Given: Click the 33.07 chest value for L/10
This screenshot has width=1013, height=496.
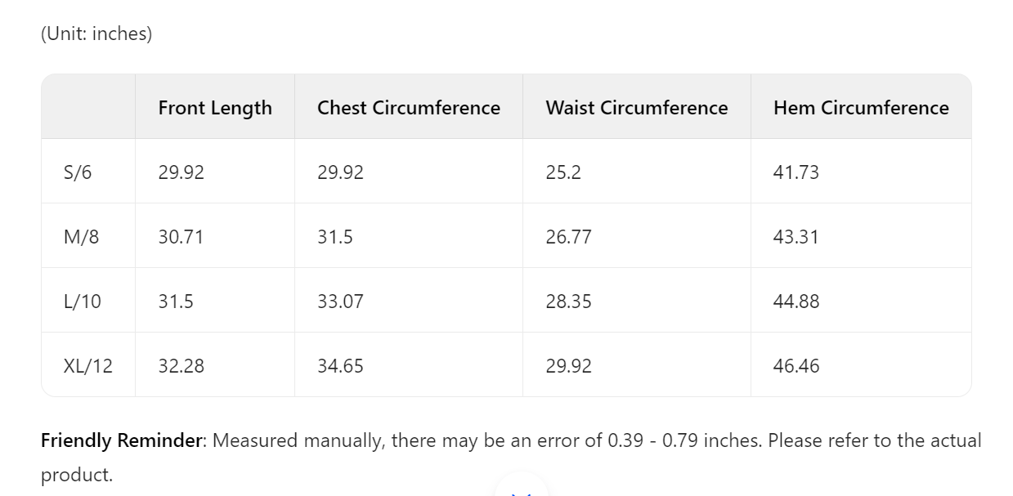Looking at the screenshot, I should click(340, 302).
